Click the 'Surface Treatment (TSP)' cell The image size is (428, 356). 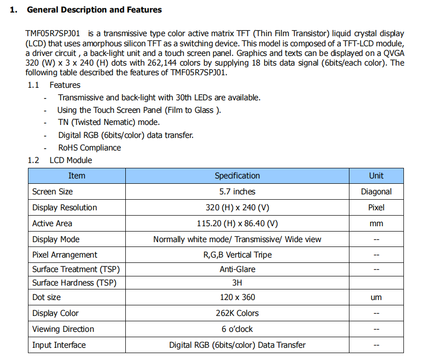click(x=77, y=269)
